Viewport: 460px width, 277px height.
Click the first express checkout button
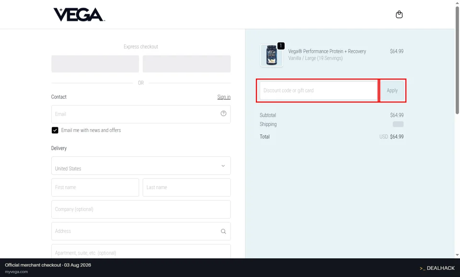pos(95,64)
